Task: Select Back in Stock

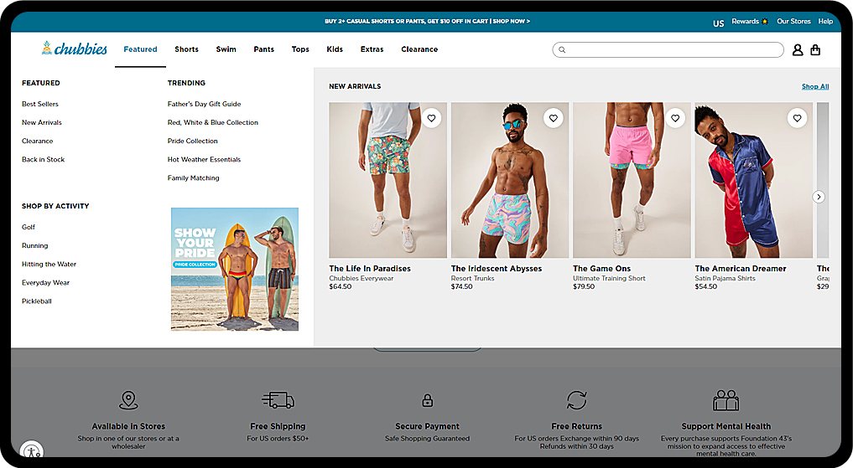Action: pyautogui.click(x=44, y=159)
